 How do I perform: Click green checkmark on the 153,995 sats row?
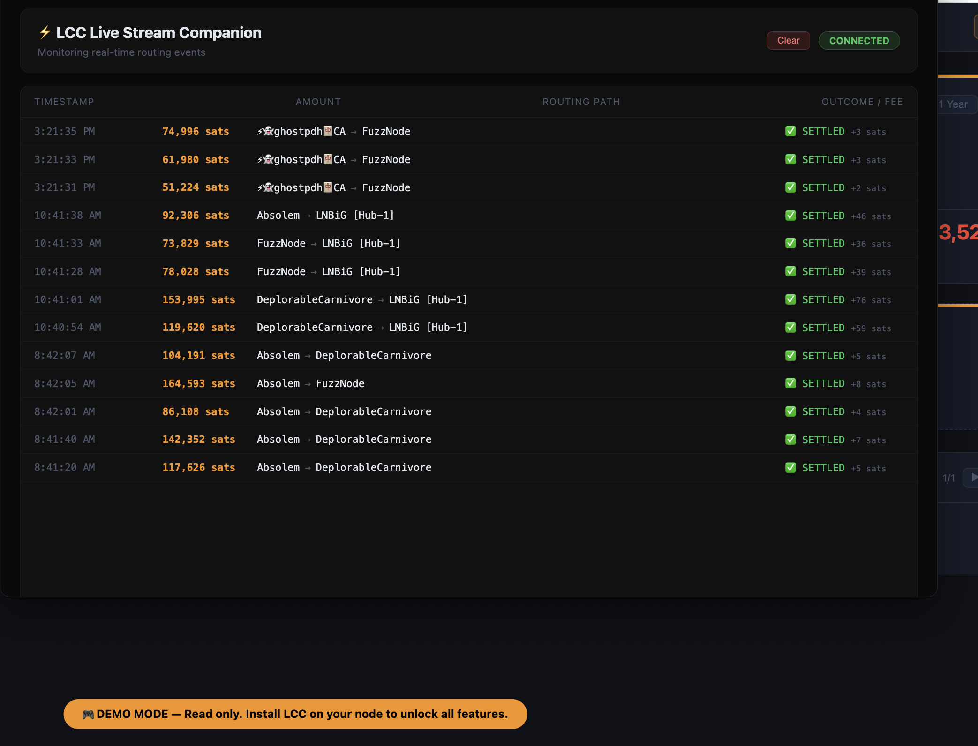790,299
